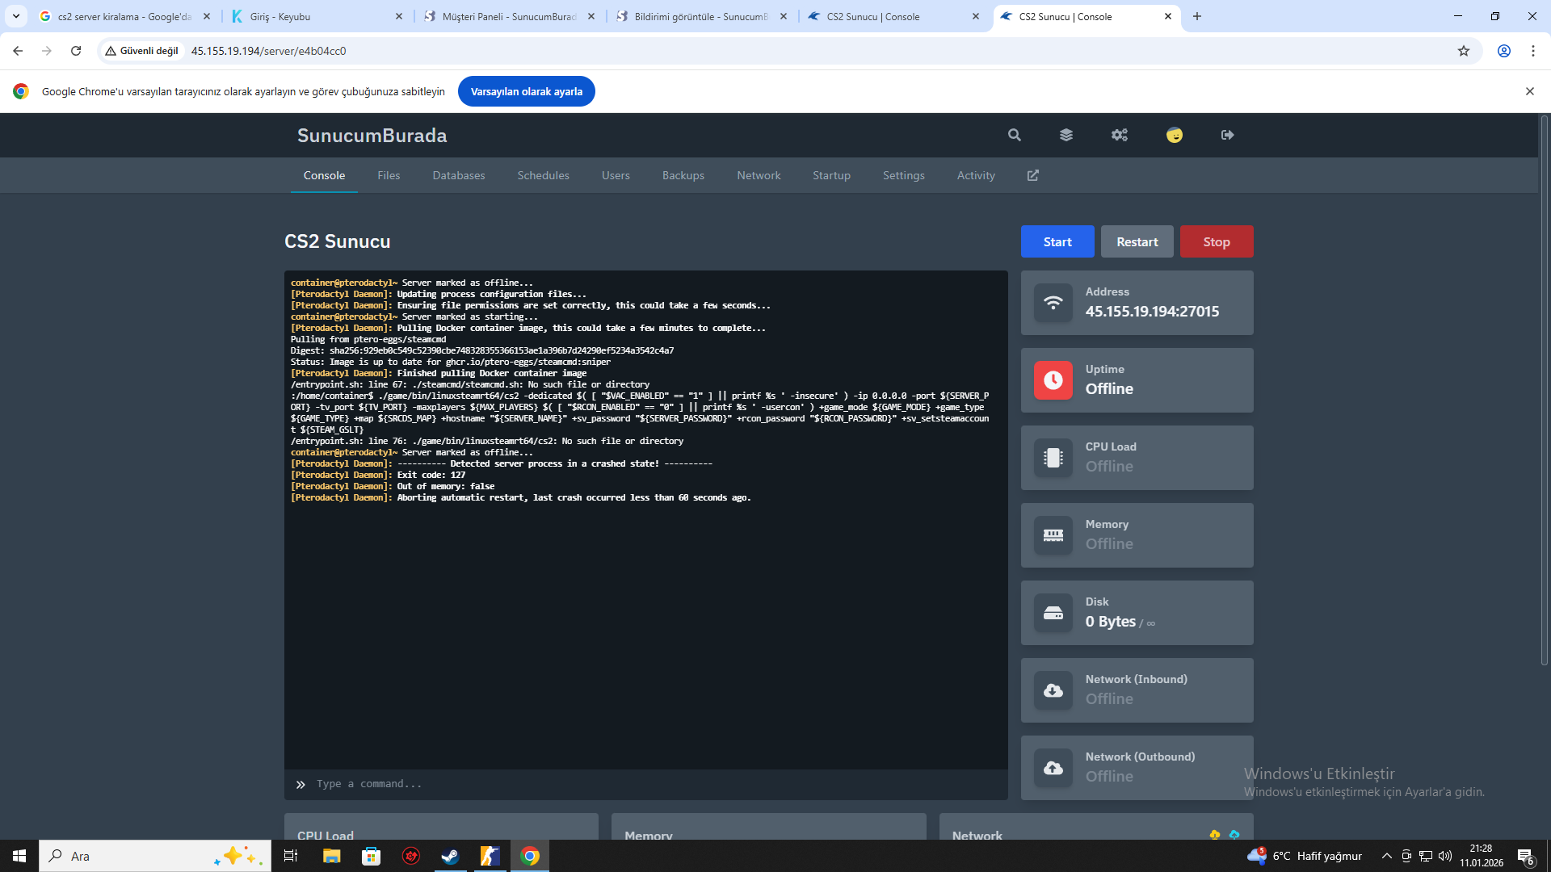Click the browser address bar URL

tap(269, 51)
